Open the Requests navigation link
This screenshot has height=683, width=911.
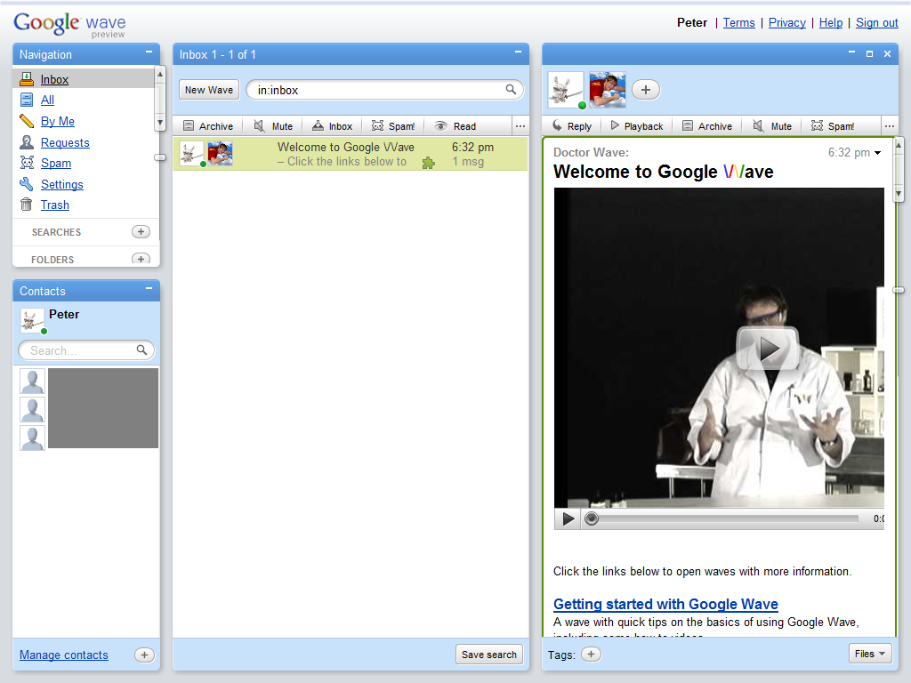pos(65,143)
